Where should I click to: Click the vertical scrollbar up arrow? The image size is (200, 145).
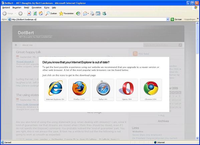tap(197, 23)
